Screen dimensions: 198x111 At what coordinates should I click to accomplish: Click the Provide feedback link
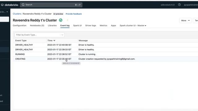click(74, 14)
